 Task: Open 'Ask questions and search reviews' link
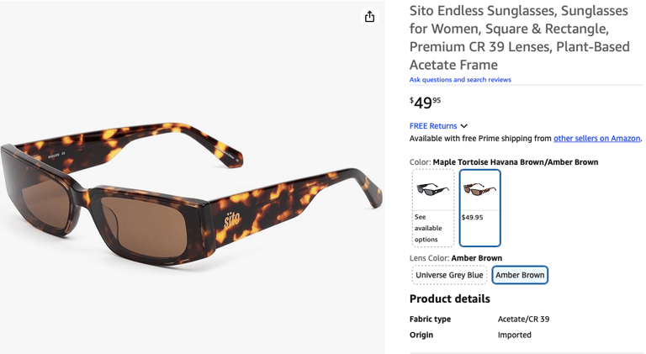460,80
